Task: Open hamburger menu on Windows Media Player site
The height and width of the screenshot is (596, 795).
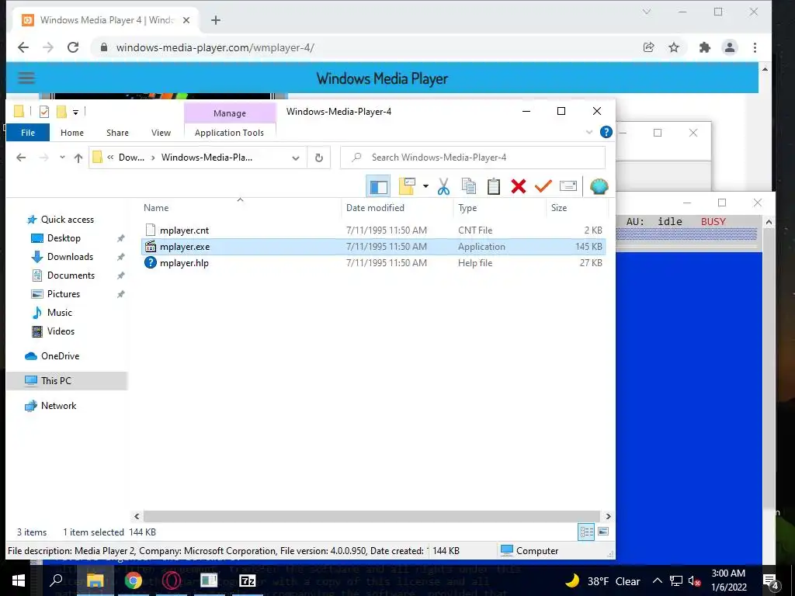Action: tap(26, 78)
